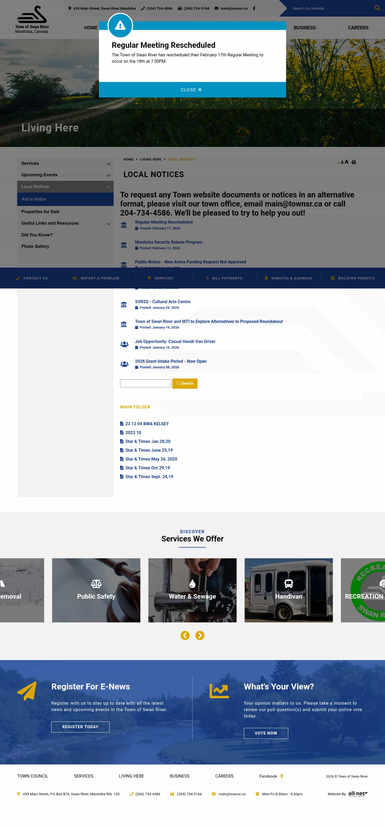Click VOTE NOW button

(x=266, y=733)
